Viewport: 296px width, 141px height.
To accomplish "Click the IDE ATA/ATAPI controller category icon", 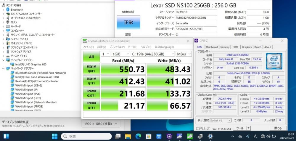I will tap(8, 14).
